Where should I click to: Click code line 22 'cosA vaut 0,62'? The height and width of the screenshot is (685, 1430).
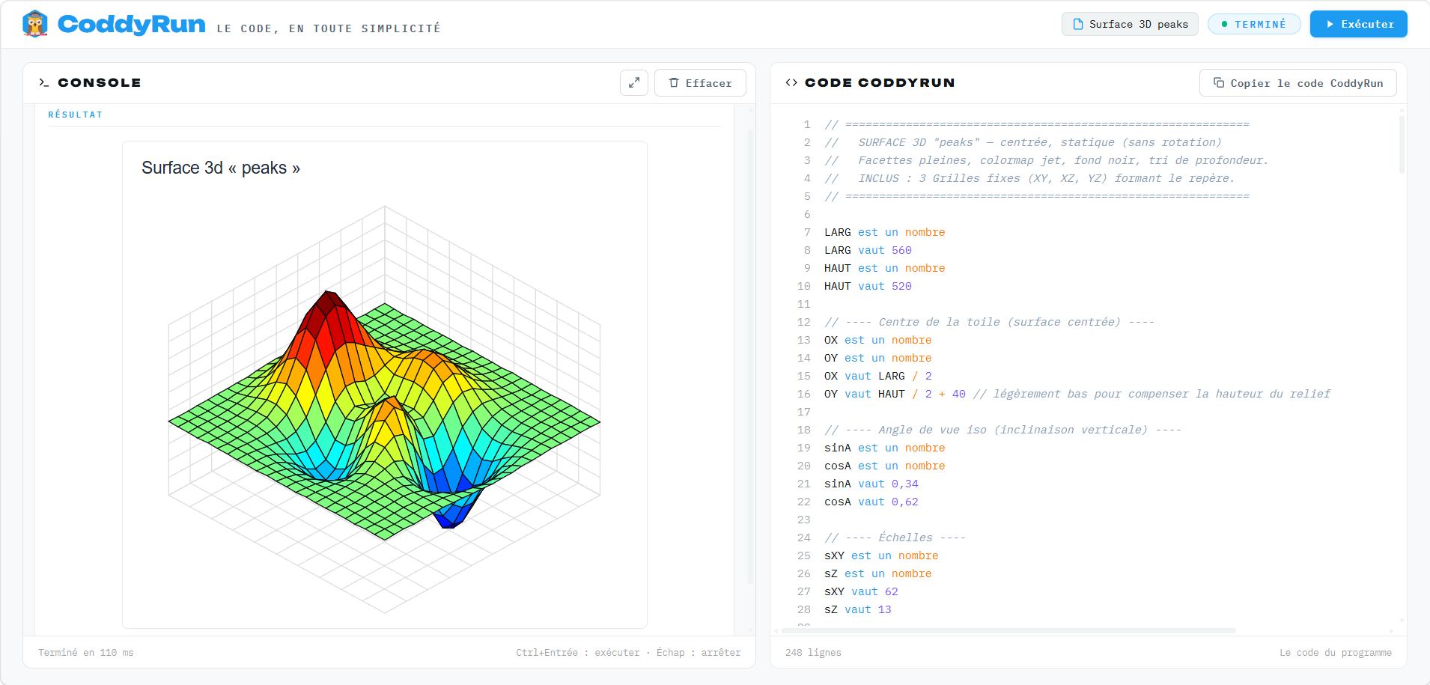click(871, 502)
